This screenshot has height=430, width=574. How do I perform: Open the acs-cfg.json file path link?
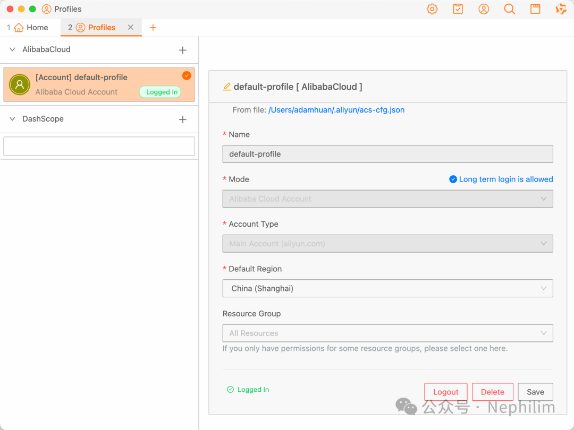click(x=336, y=110)
